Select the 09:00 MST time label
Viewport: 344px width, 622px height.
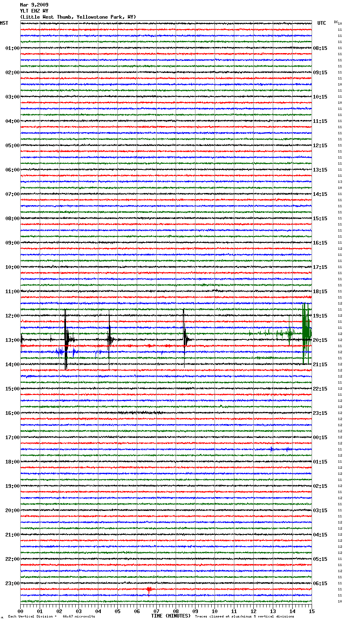click(x=13, y=243)
